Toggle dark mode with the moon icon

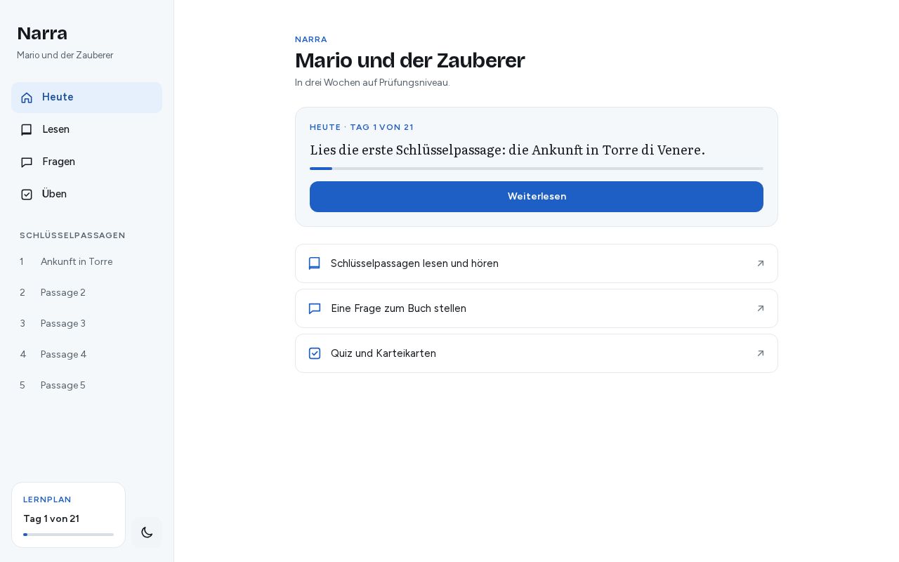click(147, 532)
